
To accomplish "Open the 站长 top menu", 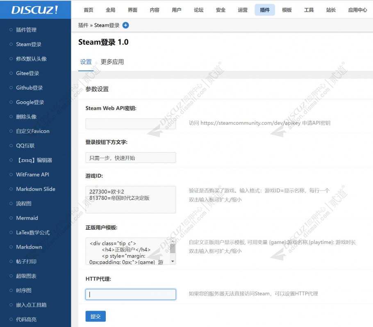I will pyautogui.click(x=331, y=10).
